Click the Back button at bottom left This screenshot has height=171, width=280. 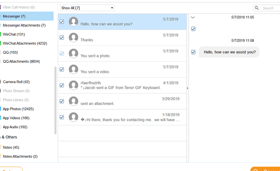(x=11, y=169)
